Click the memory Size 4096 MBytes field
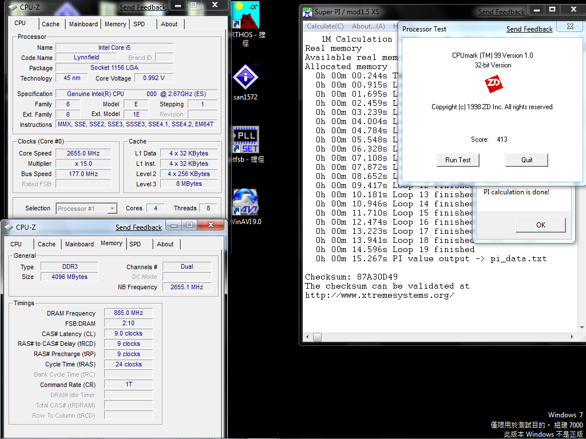 click(69, 277)
